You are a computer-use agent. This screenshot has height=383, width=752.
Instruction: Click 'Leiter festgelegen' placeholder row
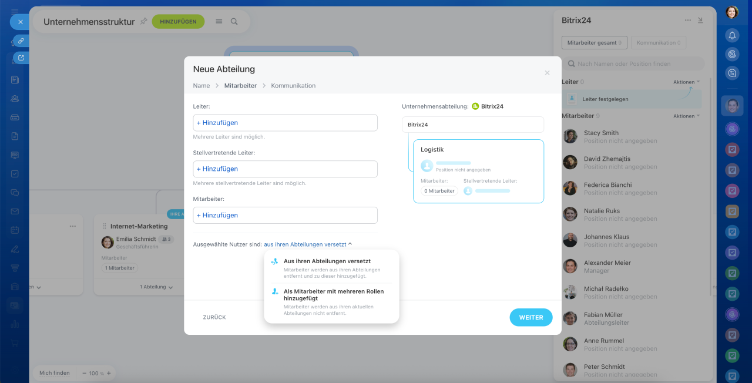[632, 99]
